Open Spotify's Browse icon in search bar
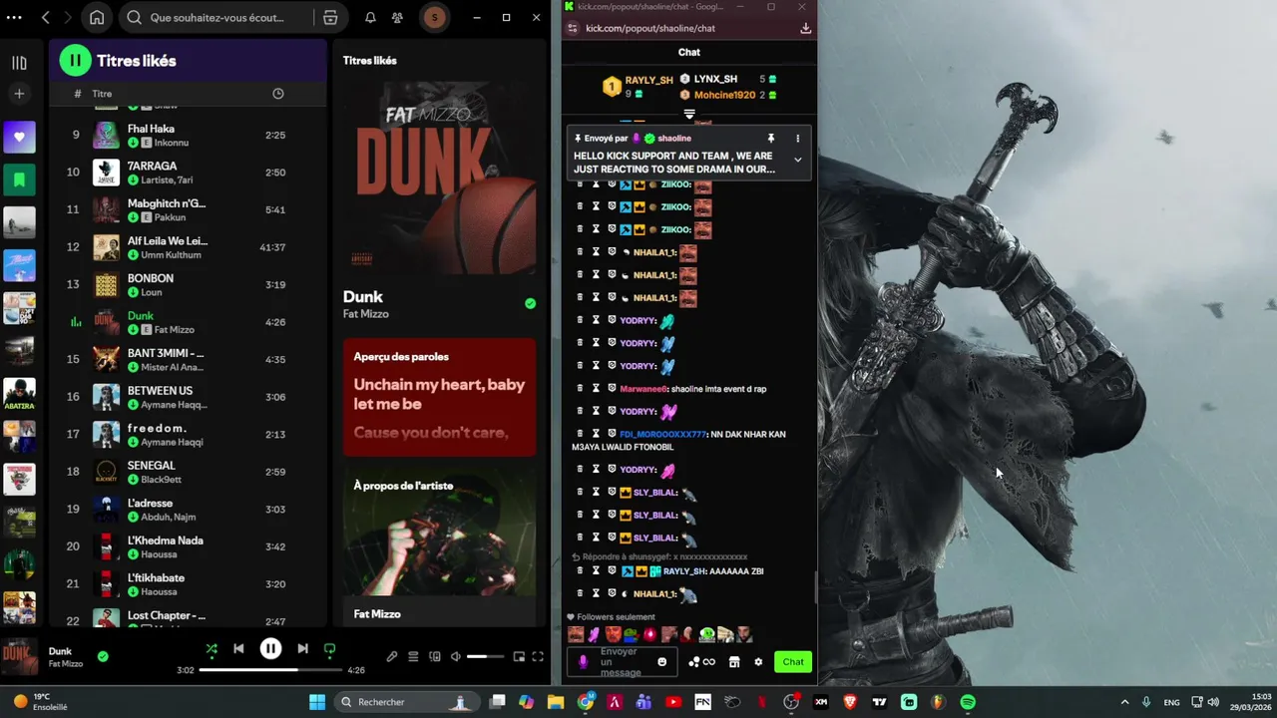This screenshot has height=718, width=1277. [330, 17]
